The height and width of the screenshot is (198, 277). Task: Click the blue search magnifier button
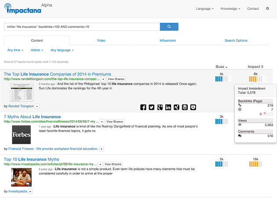169,27
